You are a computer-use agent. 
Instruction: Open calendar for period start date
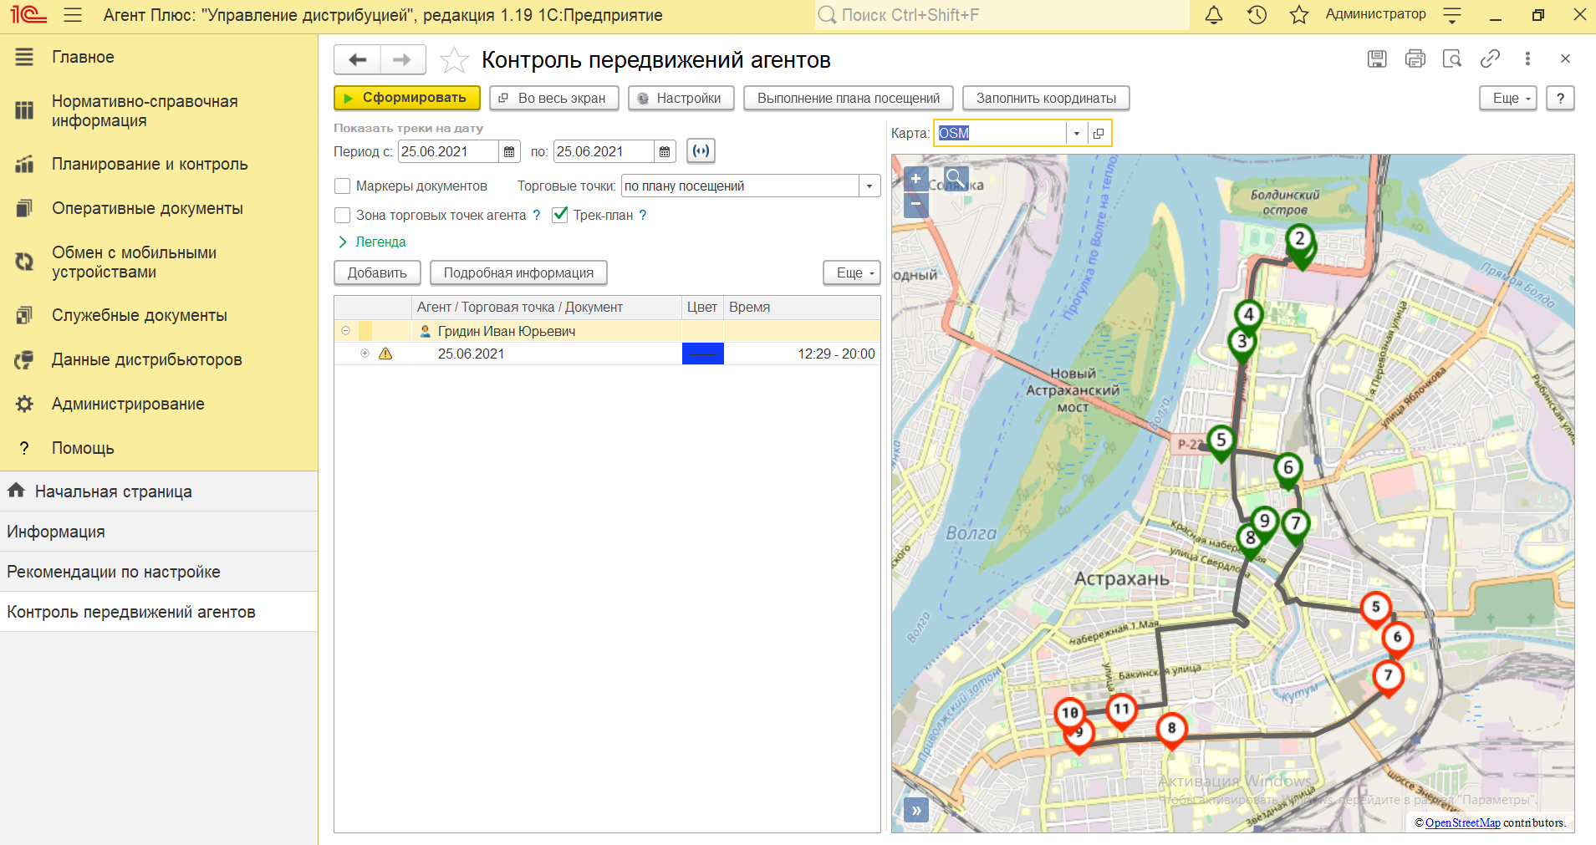[509, 151]
